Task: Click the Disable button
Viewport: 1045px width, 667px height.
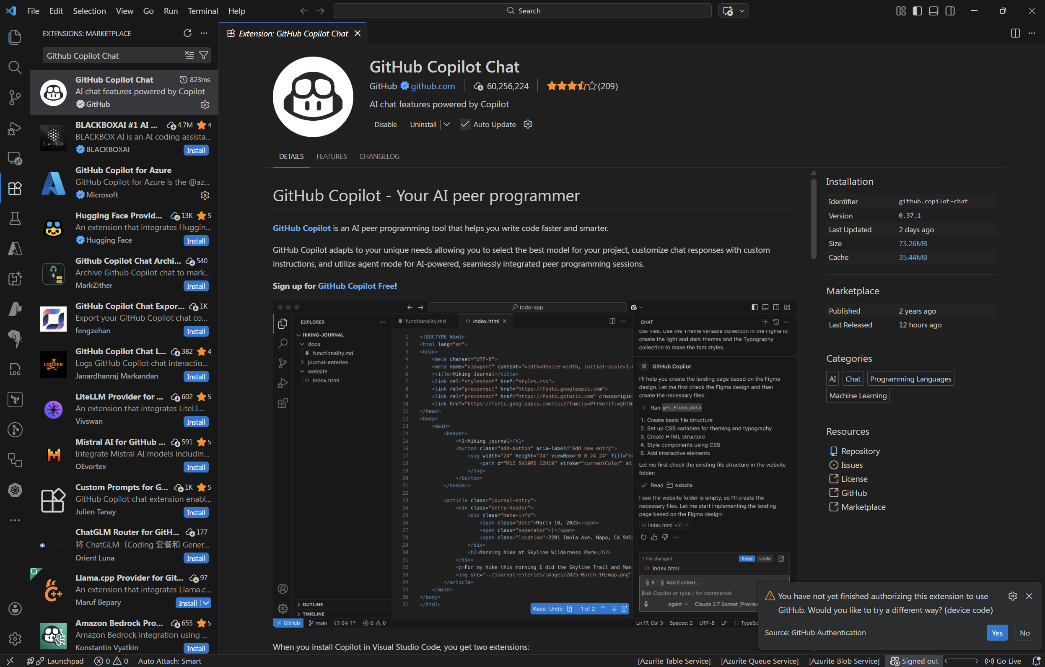Action: 385,125
